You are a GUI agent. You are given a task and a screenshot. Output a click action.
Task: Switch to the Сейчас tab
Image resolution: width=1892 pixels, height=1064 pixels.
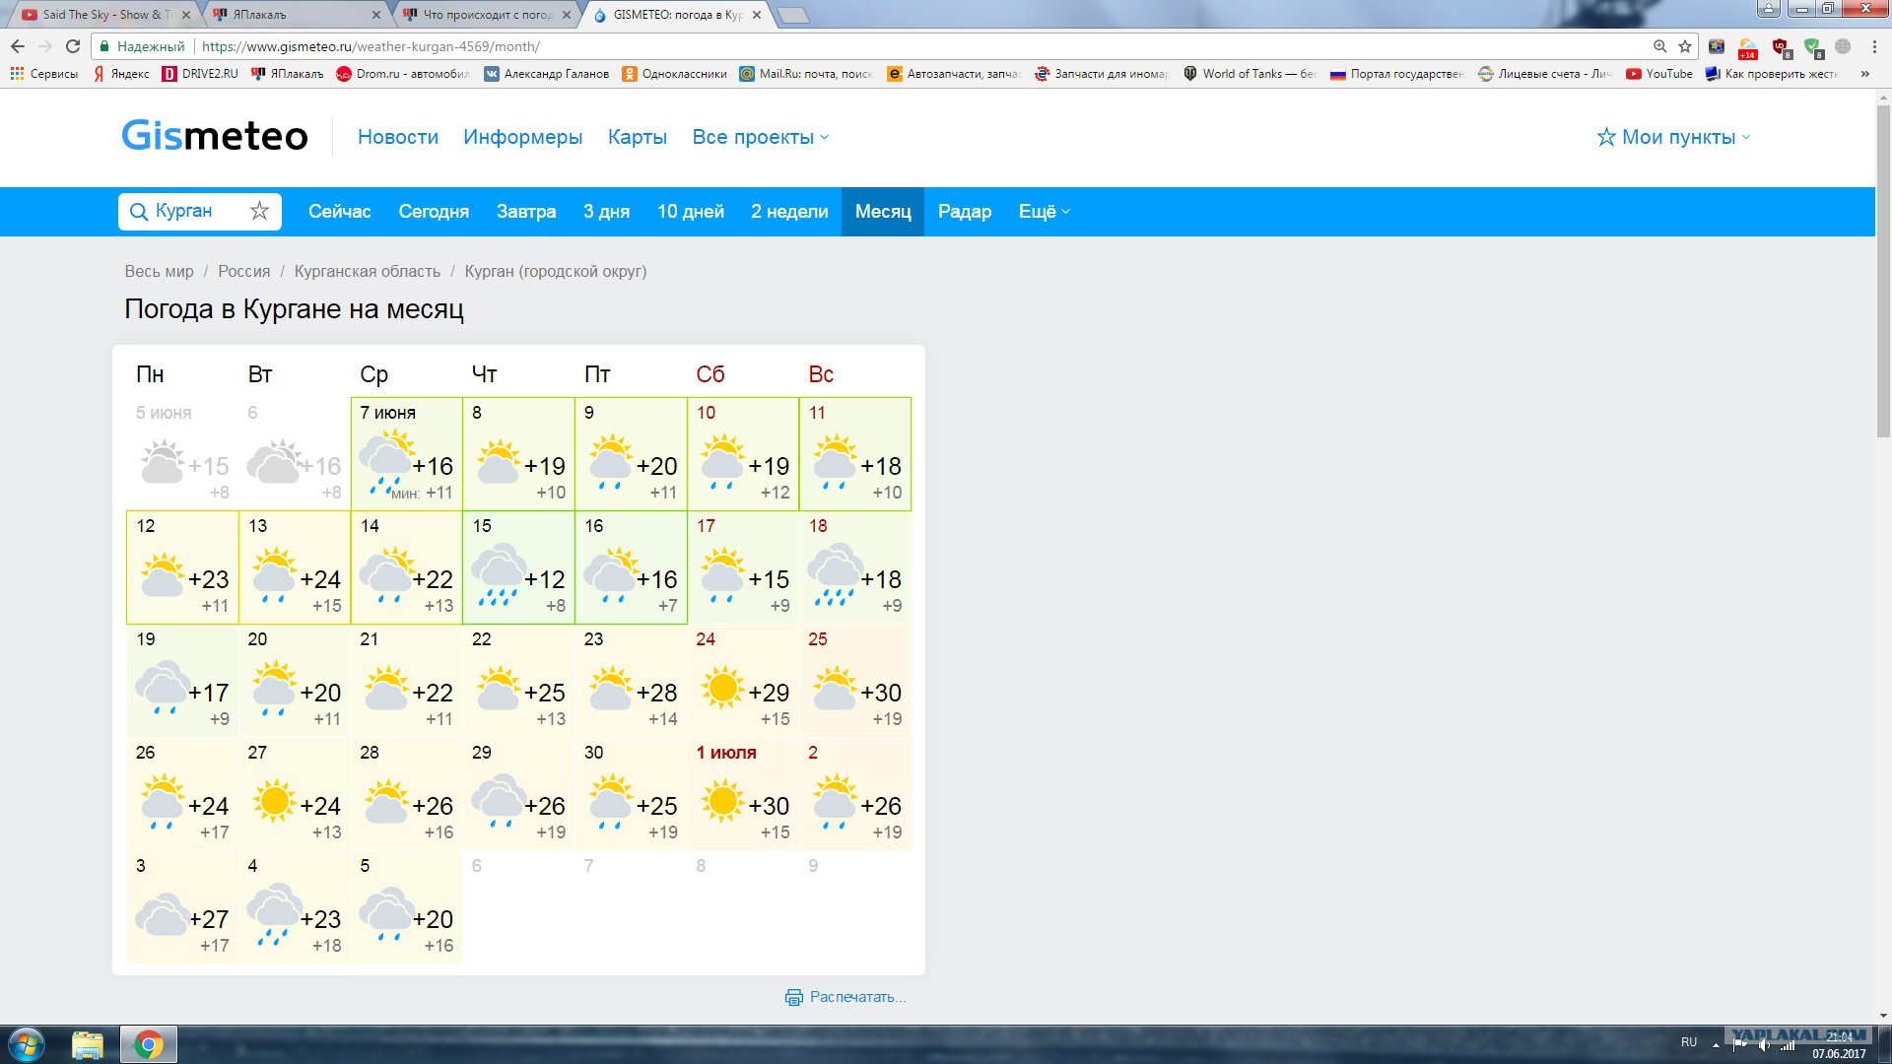339,212
